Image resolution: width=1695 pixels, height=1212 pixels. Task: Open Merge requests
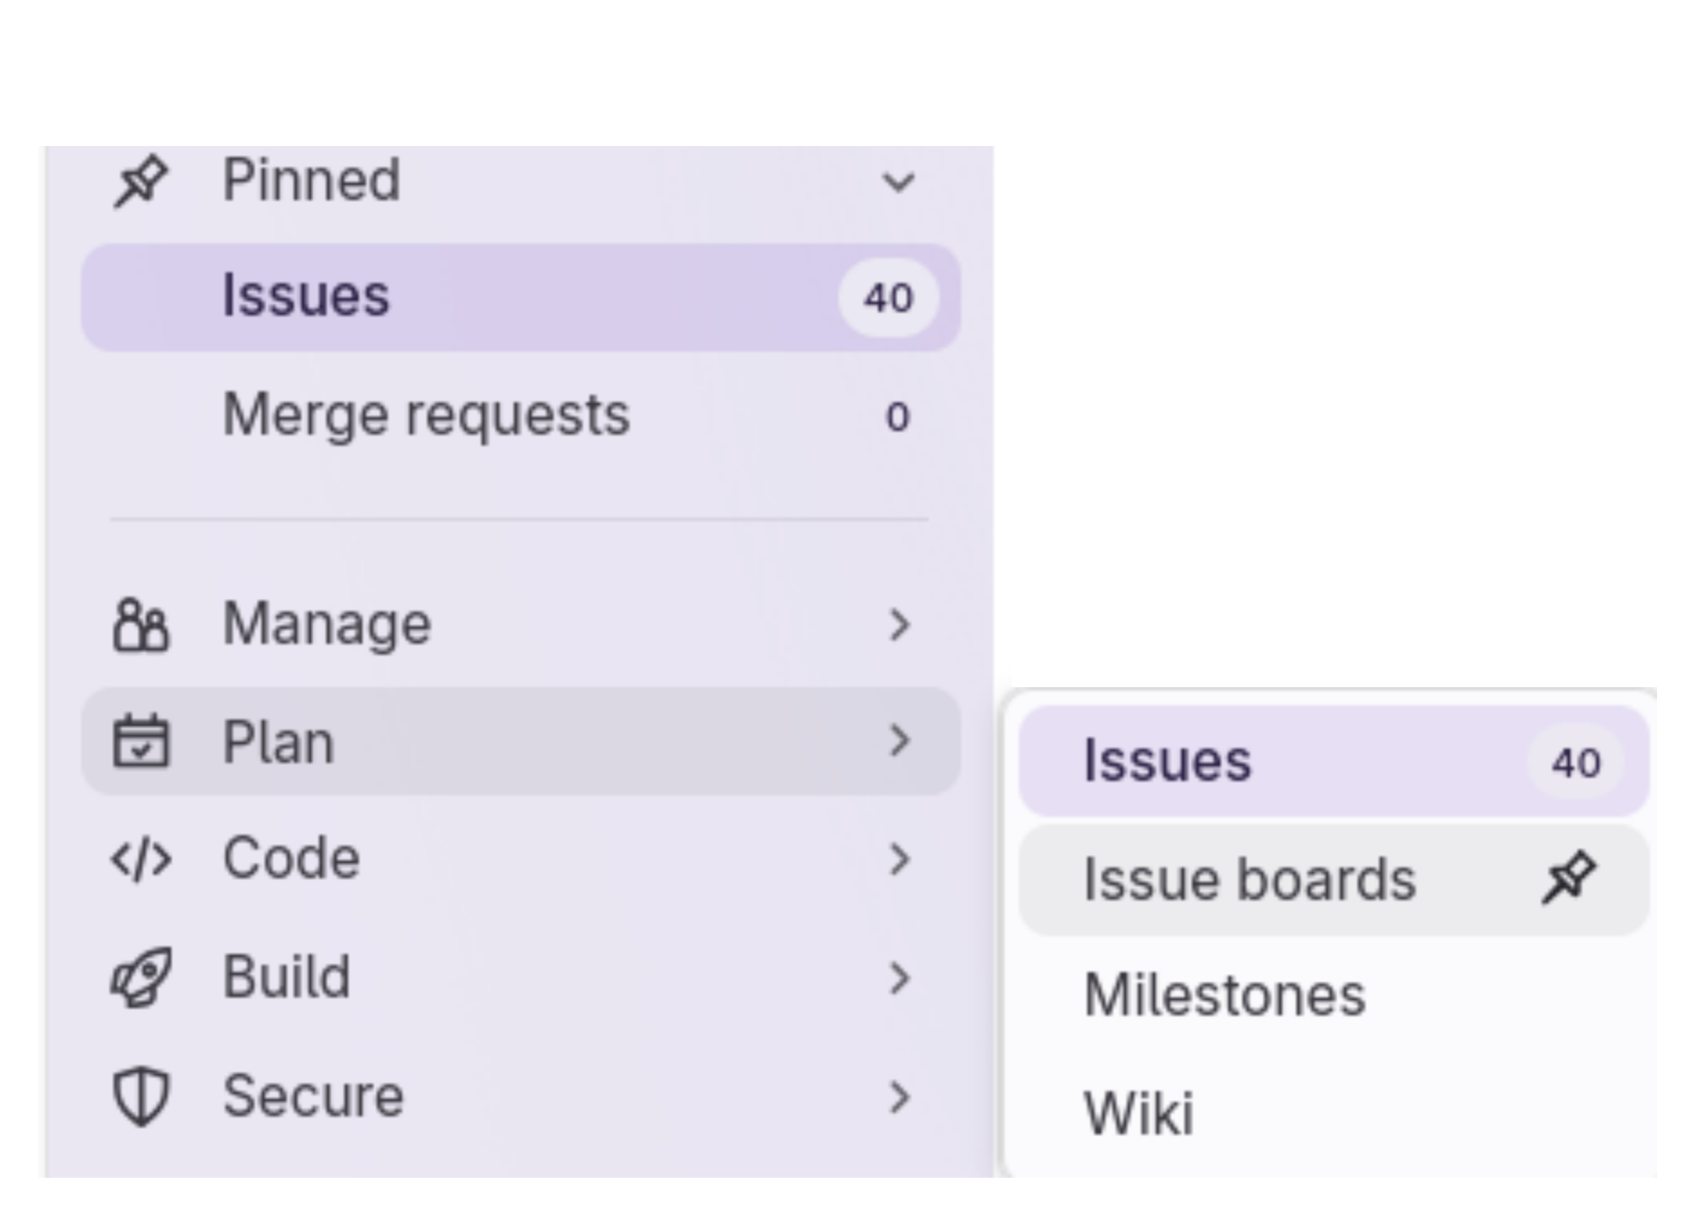(426, 415)
